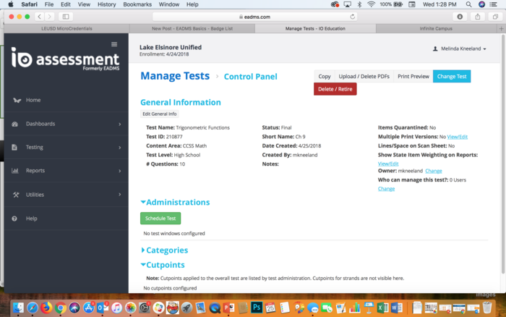
Task: Click Safari's show sidebar icon
Action: click(x=66, y=16)
